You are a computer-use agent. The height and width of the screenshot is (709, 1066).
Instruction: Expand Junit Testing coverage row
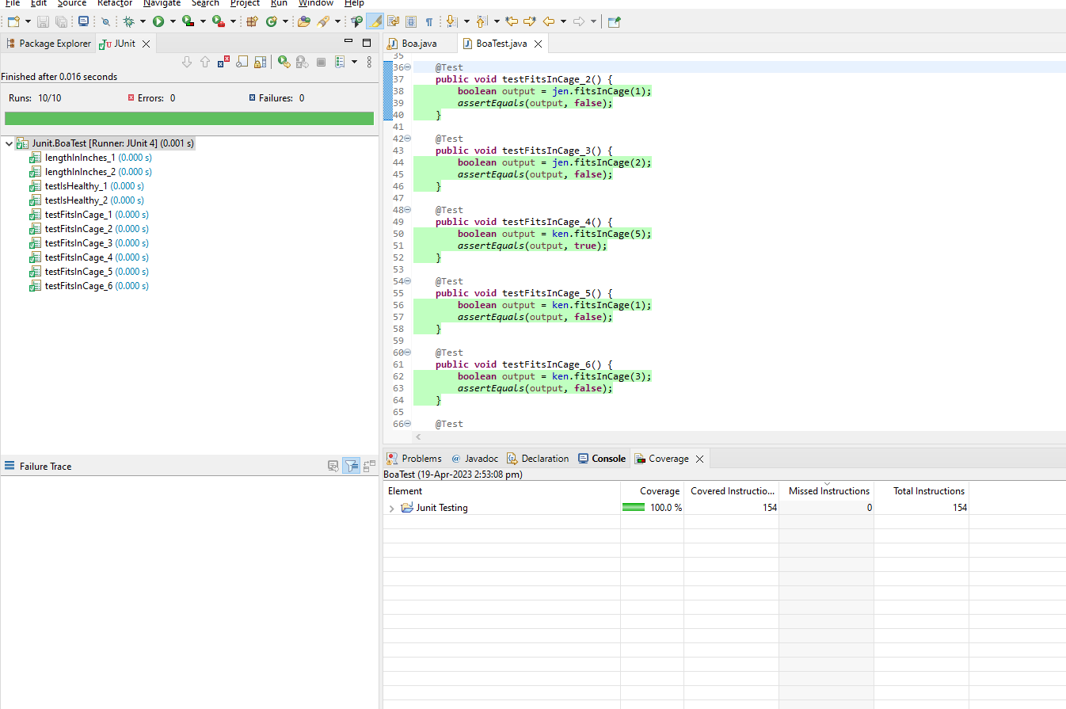click(x=391, y=509)
